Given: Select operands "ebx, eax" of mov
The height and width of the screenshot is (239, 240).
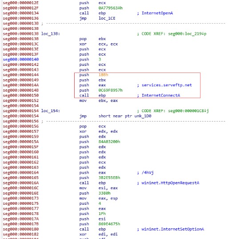Looking at the screenshot, I should click(108, 101).
